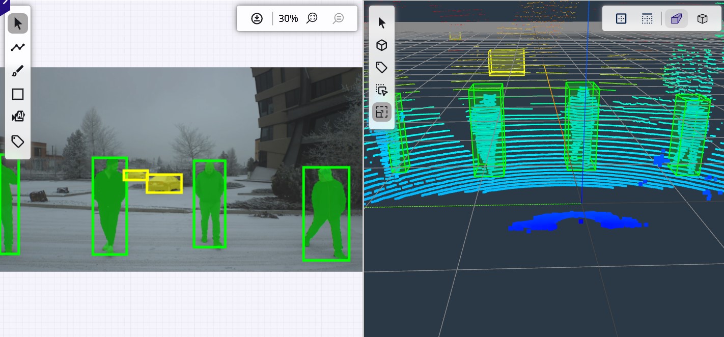Switch to wireframe cube display mode
This screenshot has height=337, width=724.
[702, 18]
